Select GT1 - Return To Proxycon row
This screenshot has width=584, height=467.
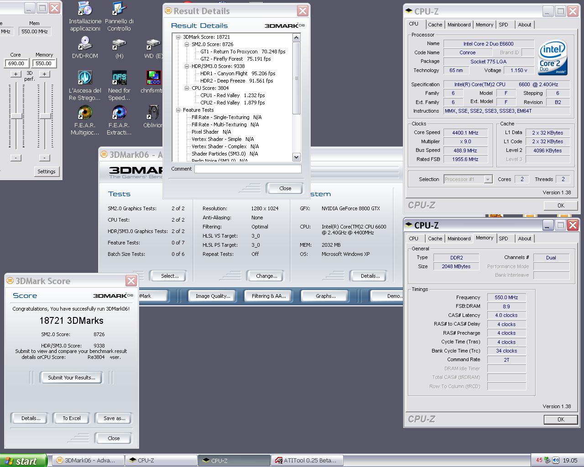coord(243,52)
